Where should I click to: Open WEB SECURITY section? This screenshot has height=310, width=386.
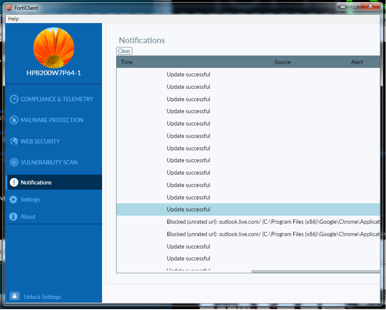tap(40, 142)
